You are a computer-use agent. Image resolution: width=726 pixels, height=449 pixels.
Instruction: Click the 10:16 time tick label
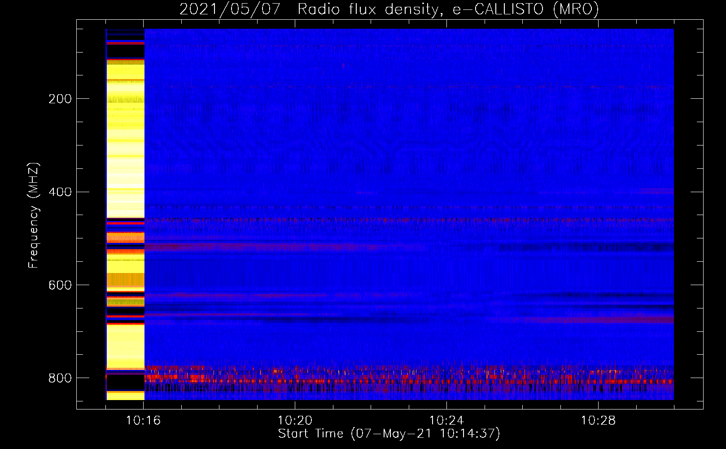point(143,421)
